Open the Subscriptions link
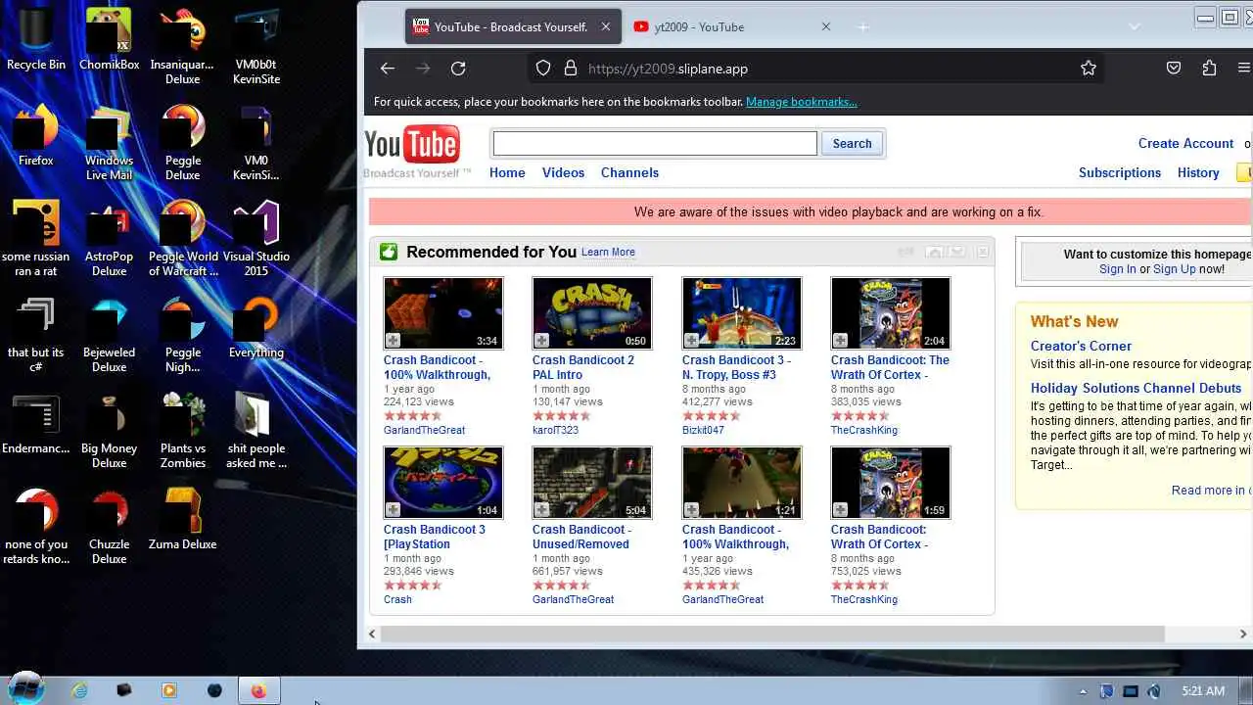The image size is (1253, 705). pyautogui.click(x=1120, y=172)
